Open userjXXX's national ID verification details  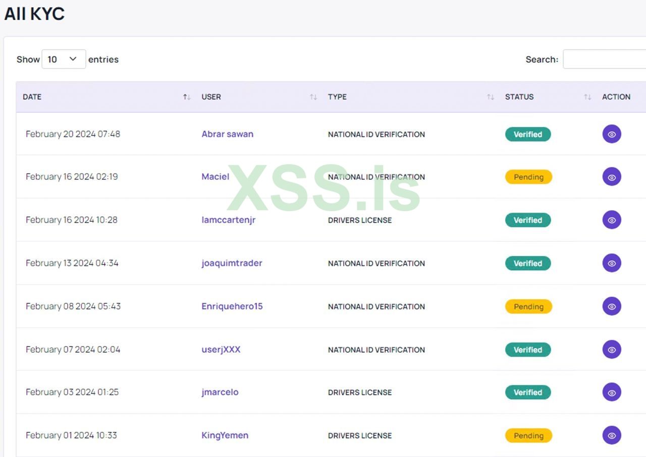[x=612, y=350]
